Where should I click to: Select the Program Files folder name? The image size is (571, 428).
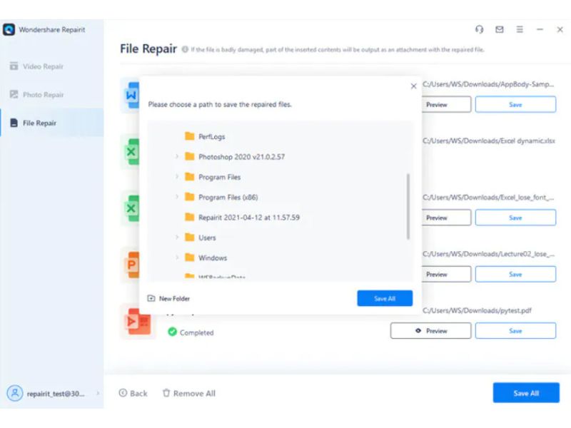[x=219, y=177]
